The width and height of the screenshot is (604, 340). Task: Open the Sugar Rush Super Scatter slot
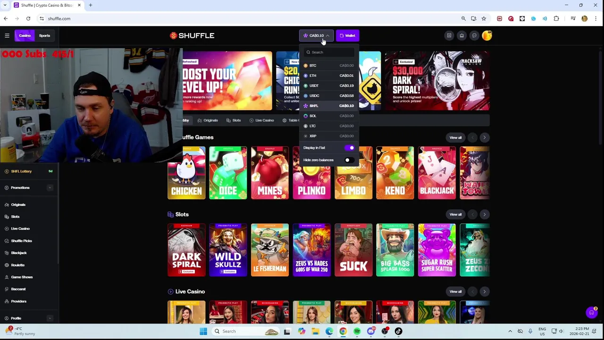(437, 250)
